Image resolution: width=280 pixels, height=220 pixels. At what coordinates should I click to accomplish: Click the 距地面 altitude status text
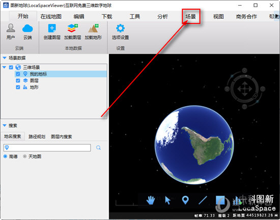click(x=256, y=215)
